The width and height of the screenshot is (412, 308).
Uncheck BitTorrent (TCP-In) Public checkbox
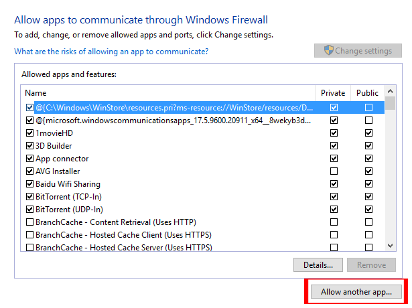pyautogui.click(x=368, y=197)
